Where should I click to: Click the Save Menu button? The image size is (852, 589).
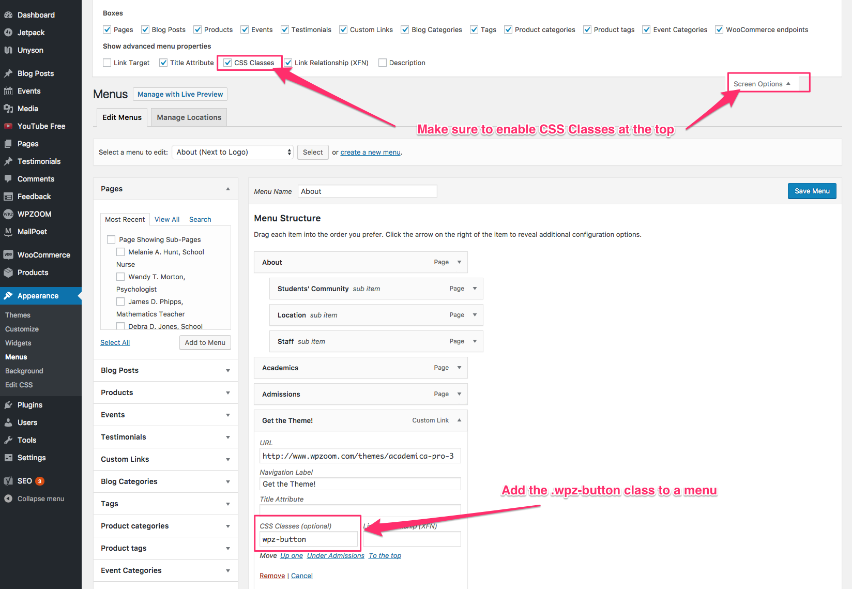click(812, 191)
